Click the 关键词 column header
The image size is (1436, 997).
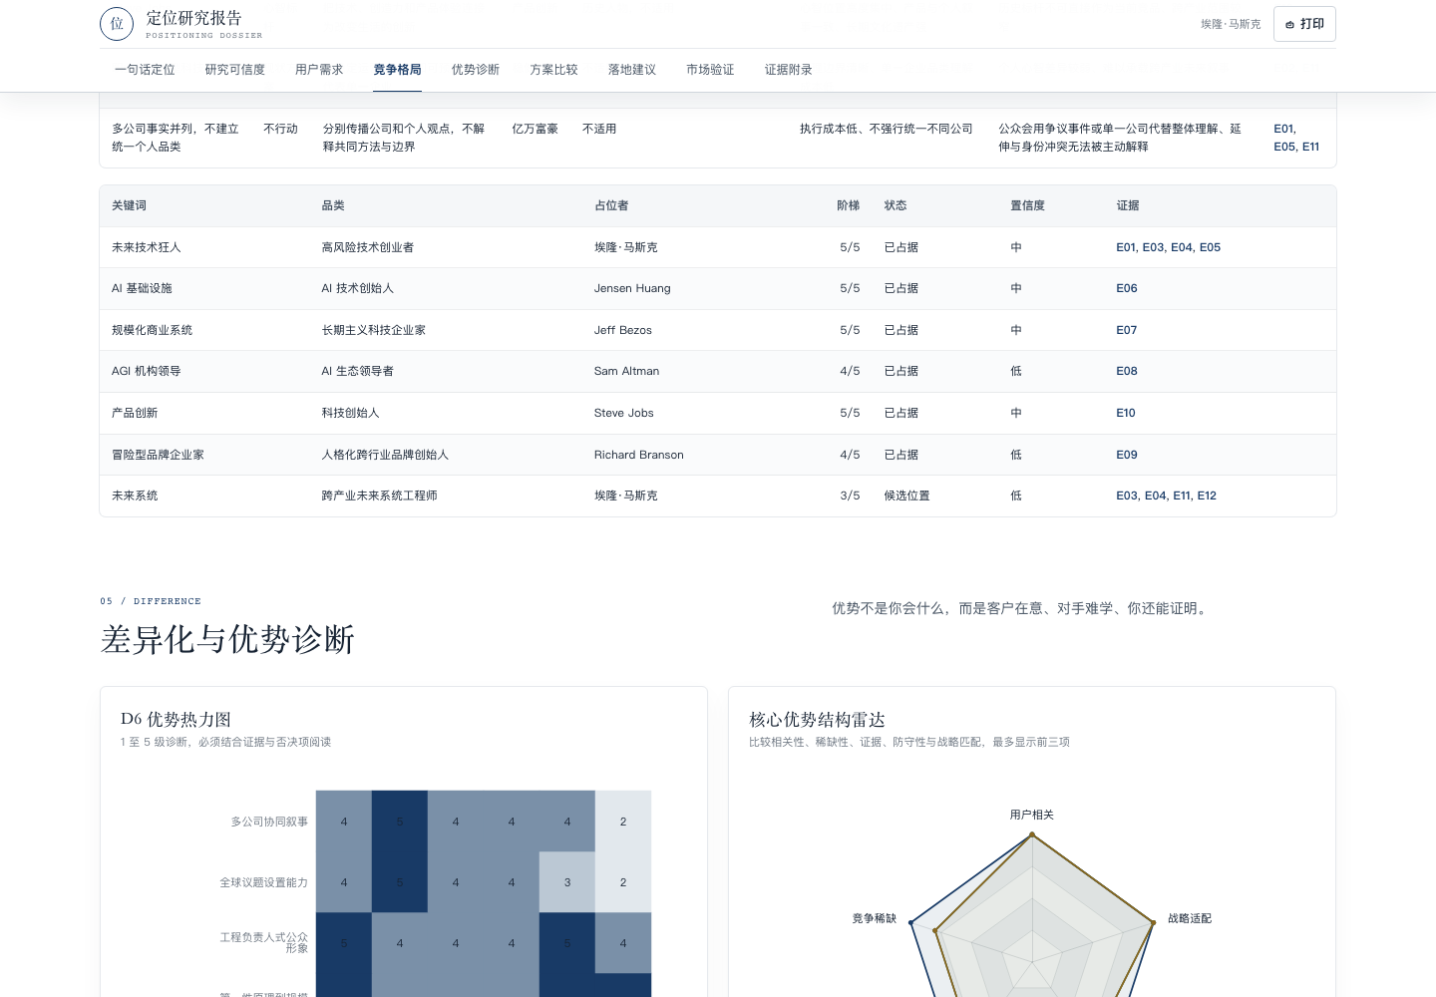[x=129, y=205]
